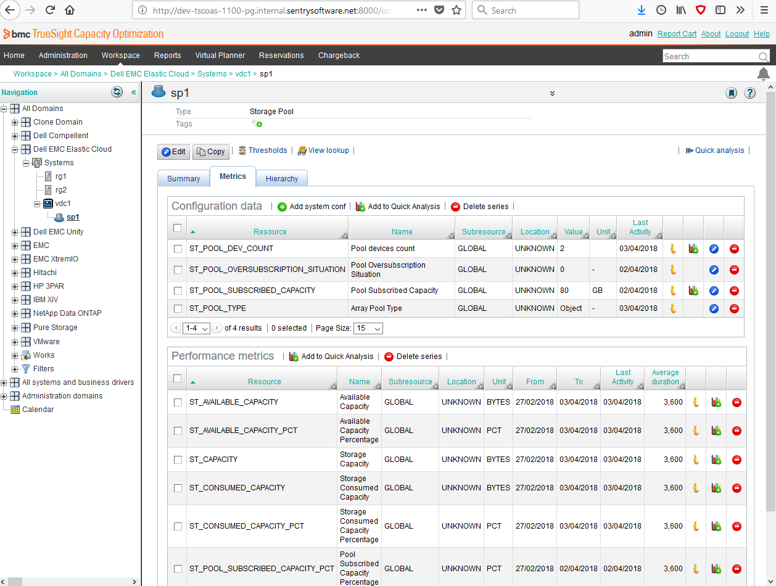
Task: Select all performance metrics rows checkbox
Action: click(x=178, y=378)
